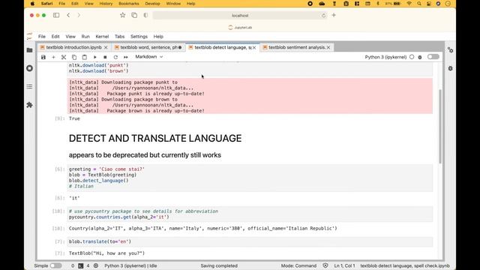
Task: Click the Safari address bar showing localhost
Action: [240, 15]
